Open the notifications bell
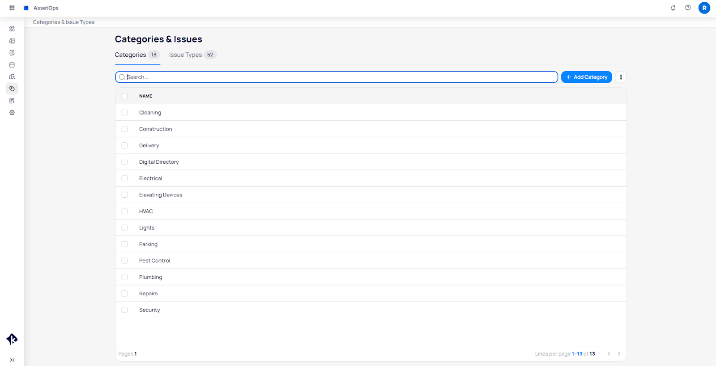Viewport: 716px width, 366px height. pos(673,8)
